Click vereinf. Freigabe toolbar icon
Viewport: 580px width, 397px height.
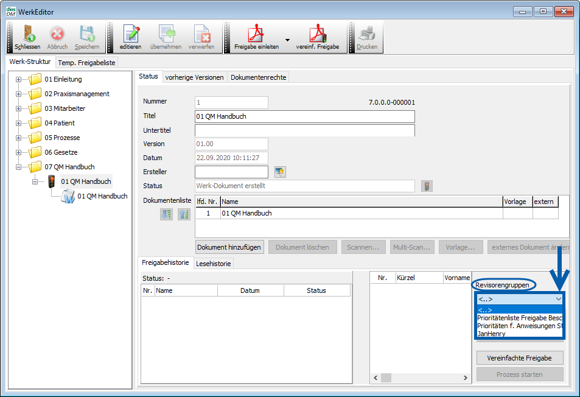coord(317,34)
